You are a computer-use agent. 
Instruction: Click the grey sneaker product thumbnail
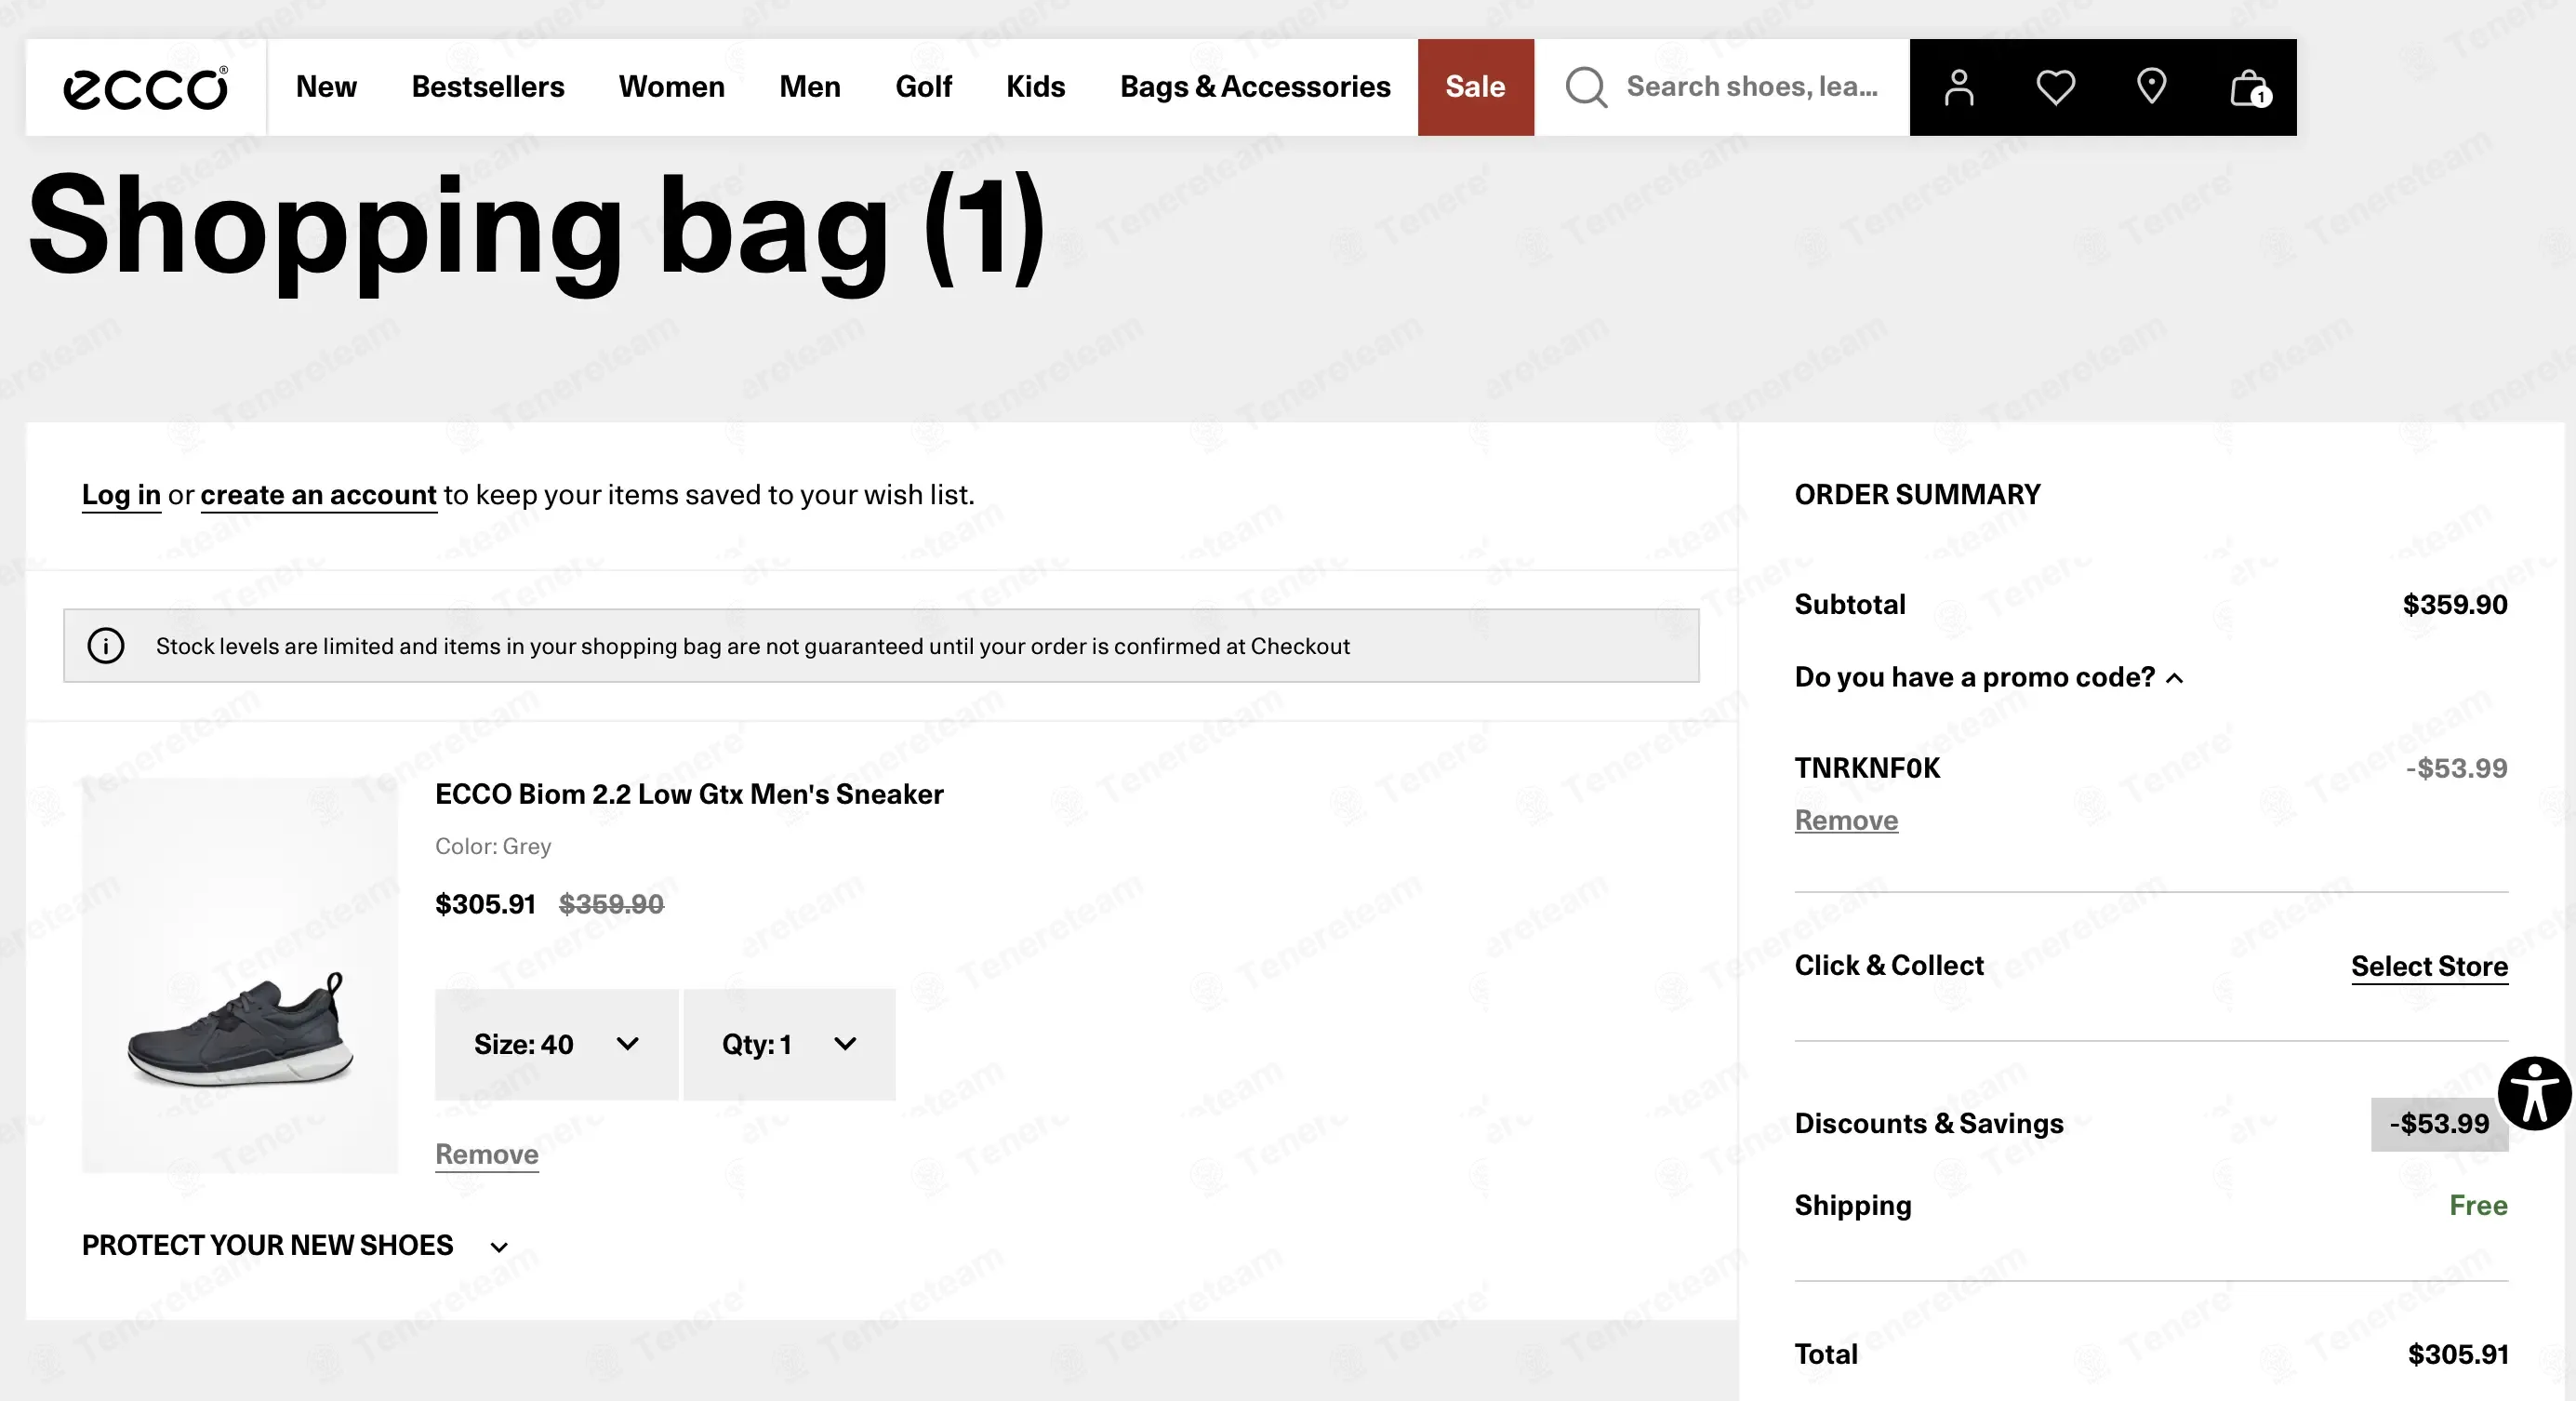click(240, 975)
